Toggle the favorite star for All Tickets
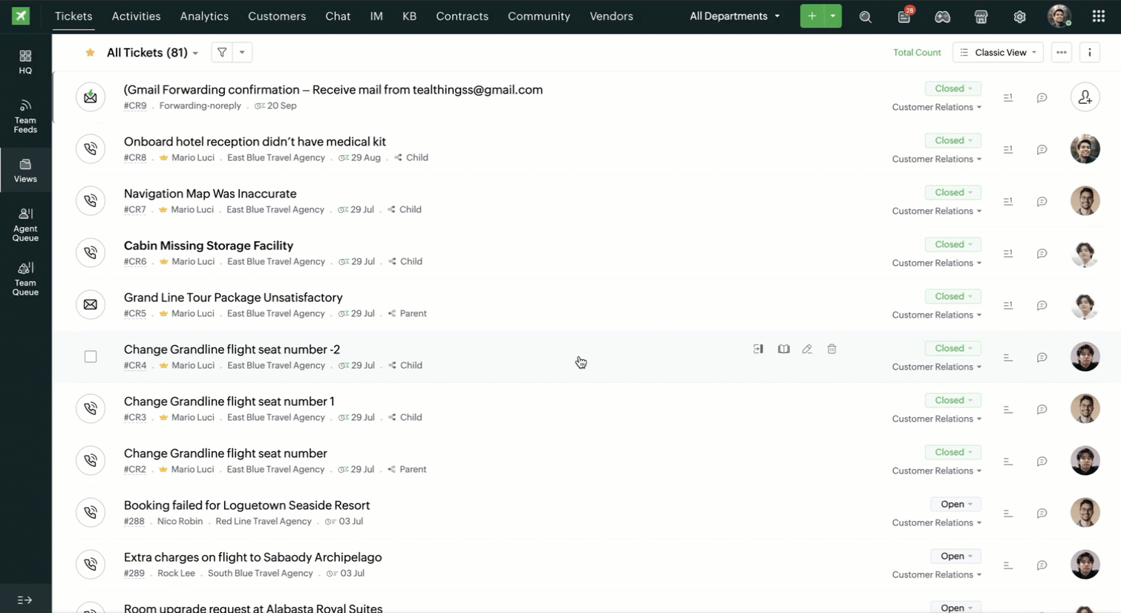1121x613 pixels. (90, 53)
